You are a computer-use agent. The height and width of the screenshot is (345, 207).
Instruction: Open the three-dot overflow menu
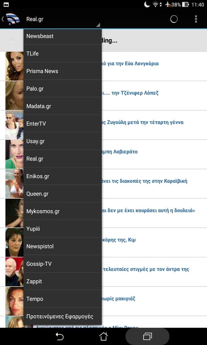pos(196,19)
